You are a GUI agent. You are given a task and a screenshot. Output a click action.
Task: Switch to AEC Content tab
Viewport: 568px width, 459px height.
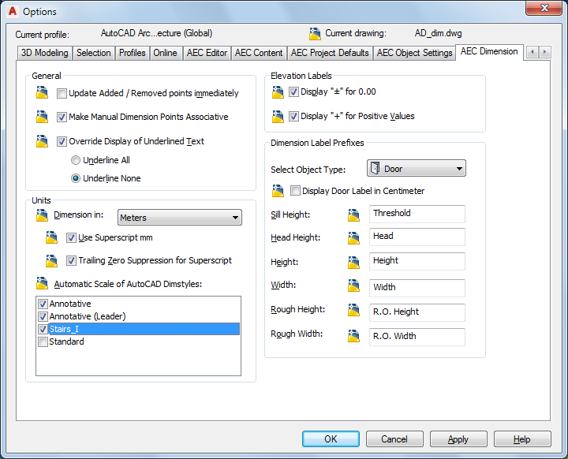click(259, 53)
